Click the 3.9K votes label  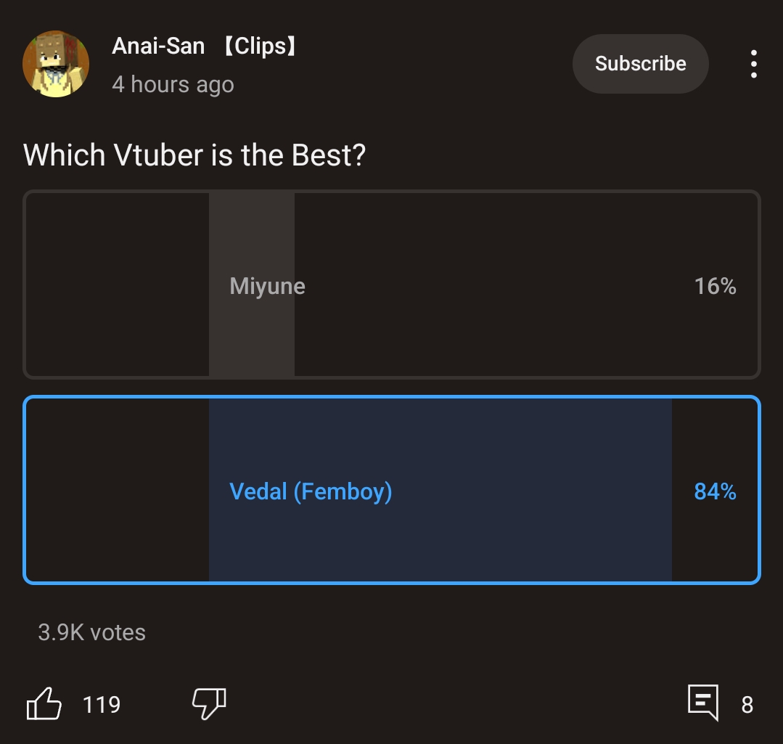(92, 632)
